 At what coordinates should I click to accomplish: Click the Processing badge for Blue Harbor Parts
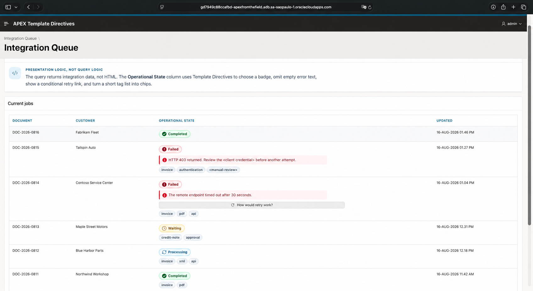tap(175, 252)
